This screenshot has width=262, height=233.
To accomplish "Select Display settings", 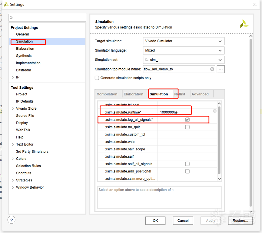I will (22, 123).
